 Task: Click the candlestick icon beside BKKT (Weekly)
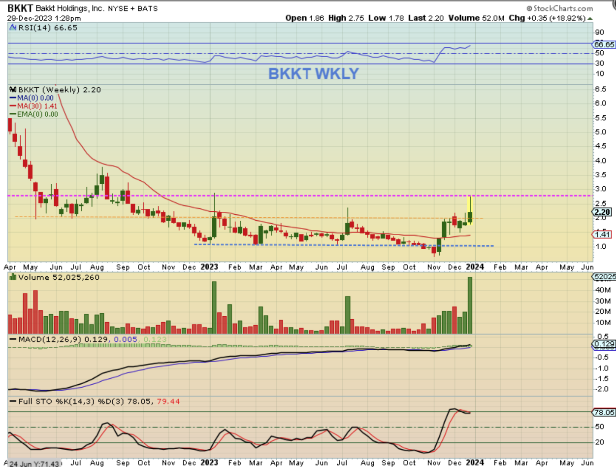[13, 90]
